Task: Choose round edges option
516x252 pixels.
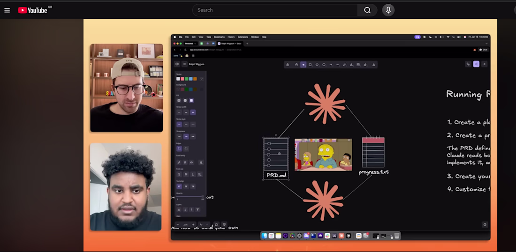Action: 186,149
